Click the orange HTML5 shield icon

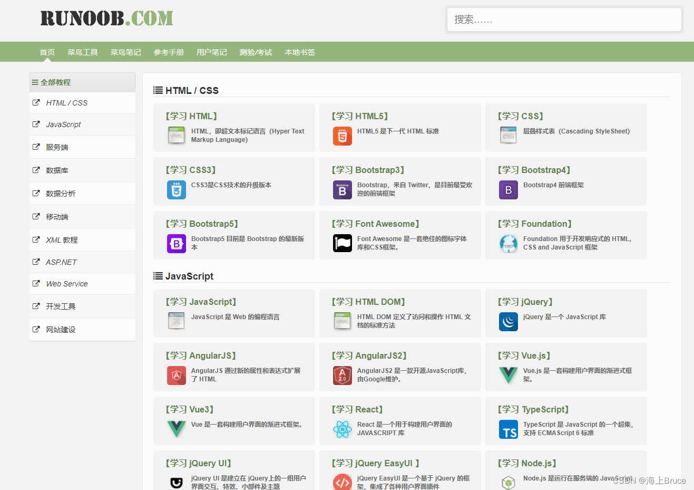point(343,136)
